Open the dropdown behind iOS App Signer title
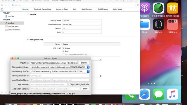The image size is (187, 105). coord(101,59)
